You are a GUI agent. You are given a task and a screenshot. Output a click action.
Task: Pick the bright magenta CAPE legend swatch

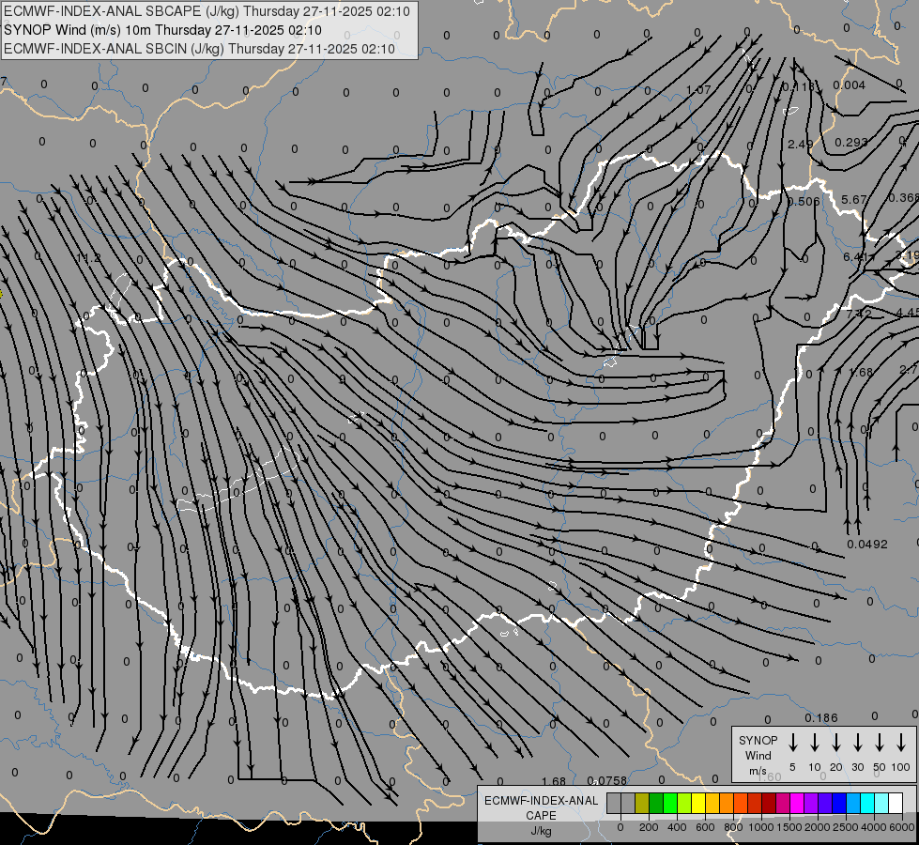click(x=797, y=803)
